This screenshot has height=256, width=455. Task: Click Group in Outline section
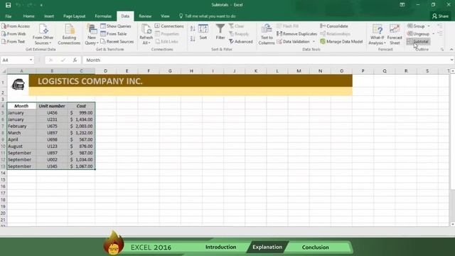pyautogui.click(x=416, y=26)
